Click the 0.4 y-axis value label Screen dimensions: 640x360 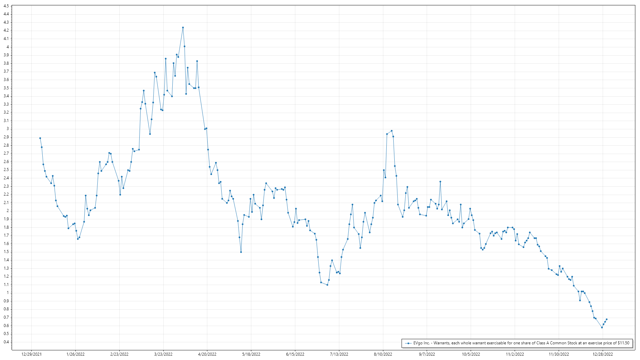click(6, 342)
